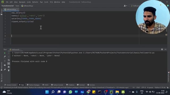Rerun helloworld with green play icon
The image size is (170, 95).
click(x=5, y=53)
